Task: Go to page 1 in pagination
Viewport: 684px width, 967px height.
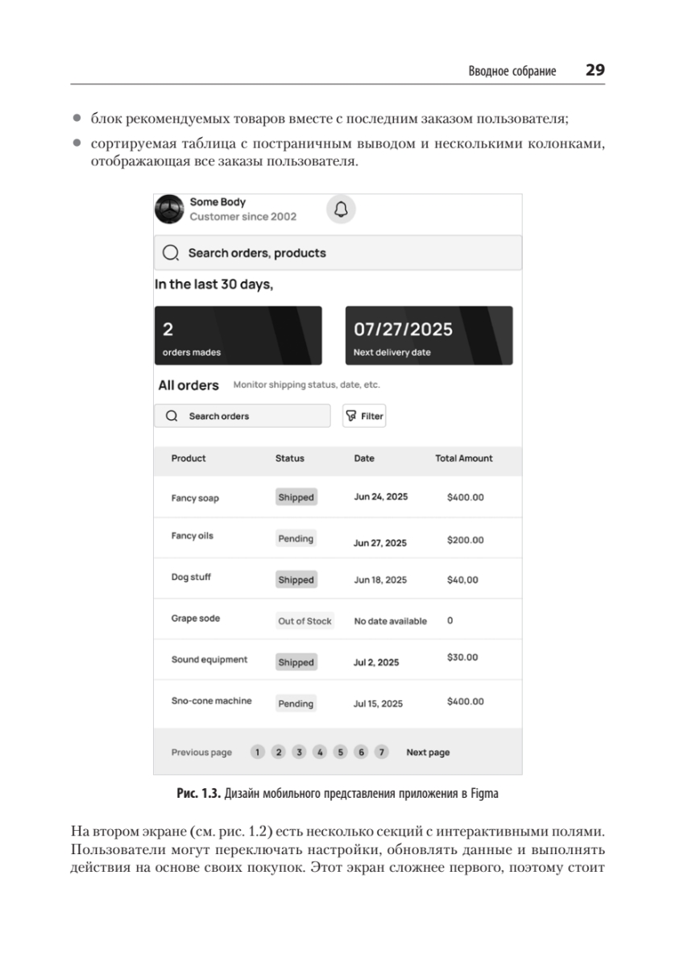Action: coord(258,752)
